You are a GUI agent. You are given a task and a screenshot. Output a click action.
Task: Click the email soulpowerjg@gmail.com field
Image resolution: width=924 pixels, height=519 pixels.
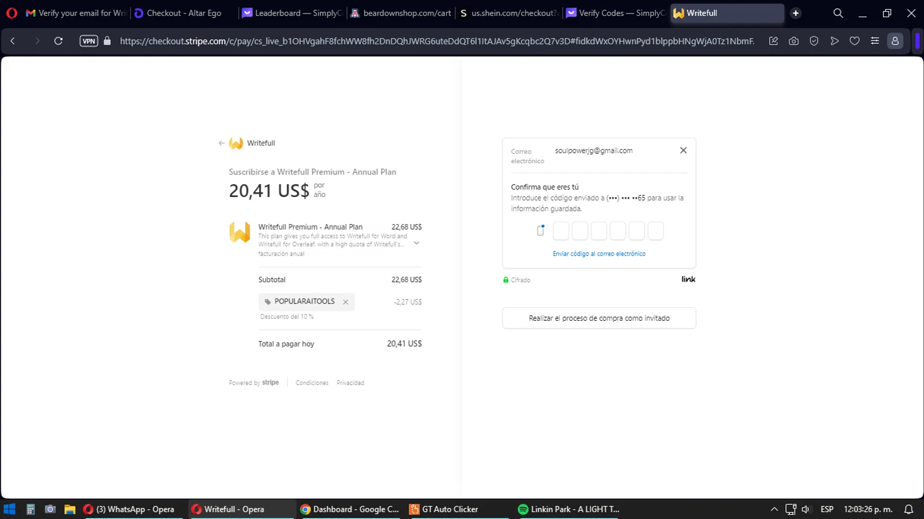tap(594, 151)
